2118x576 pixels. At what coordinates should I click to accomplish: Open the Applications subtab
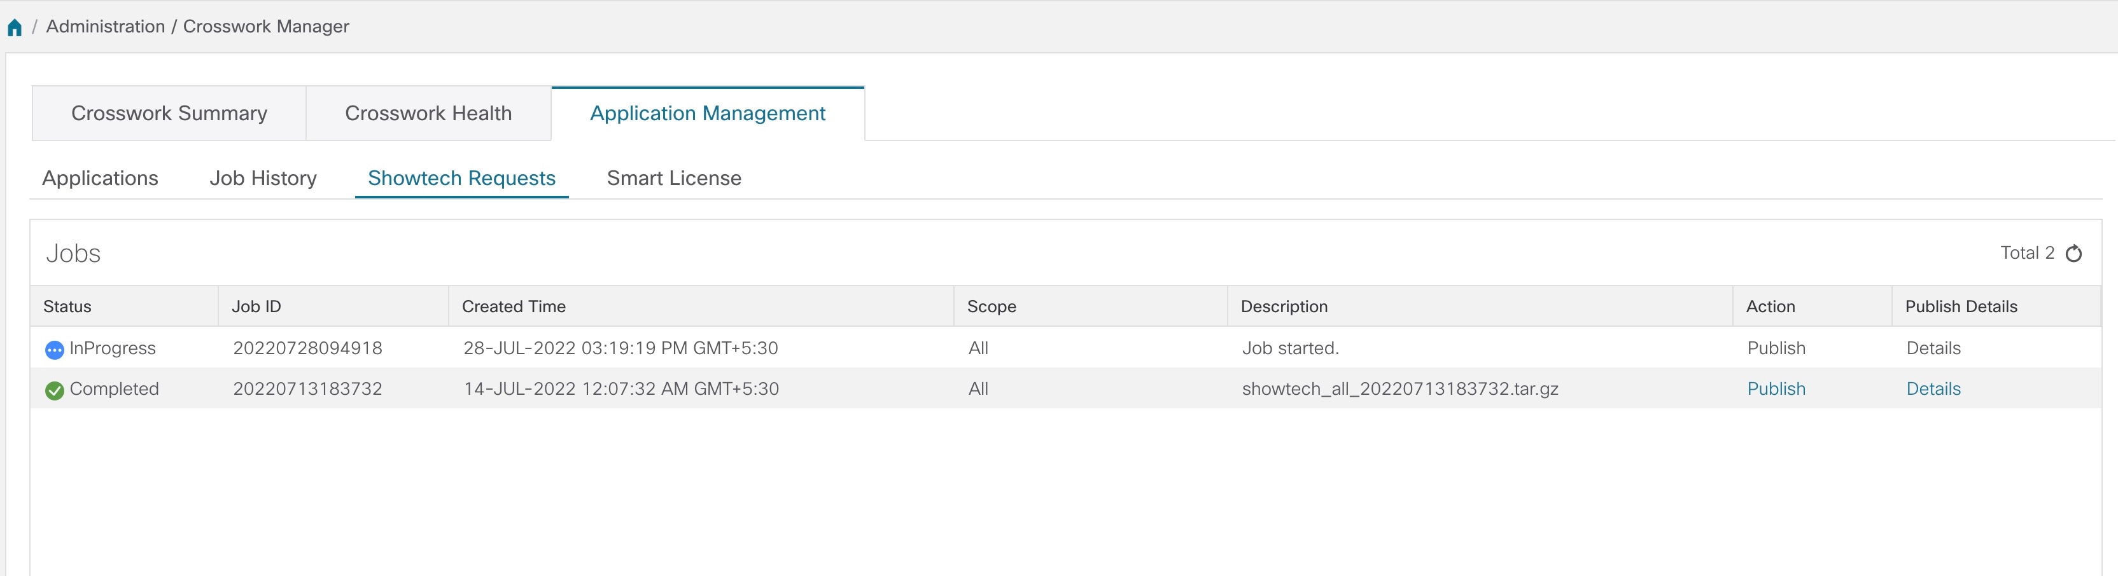101,177
